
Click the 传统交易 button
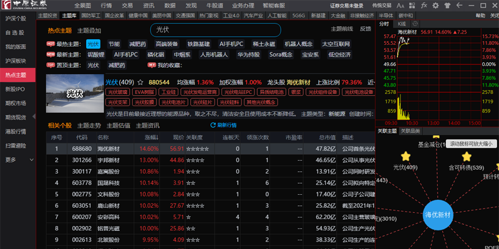pyautogui.click(x=382, y=6)
